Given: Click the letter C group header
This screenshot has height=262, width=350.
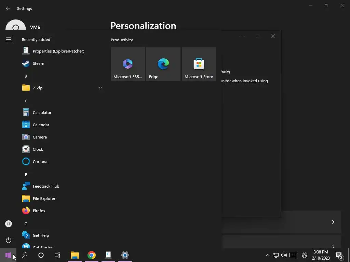Looking at the screenshot, I should click(26, 101).
